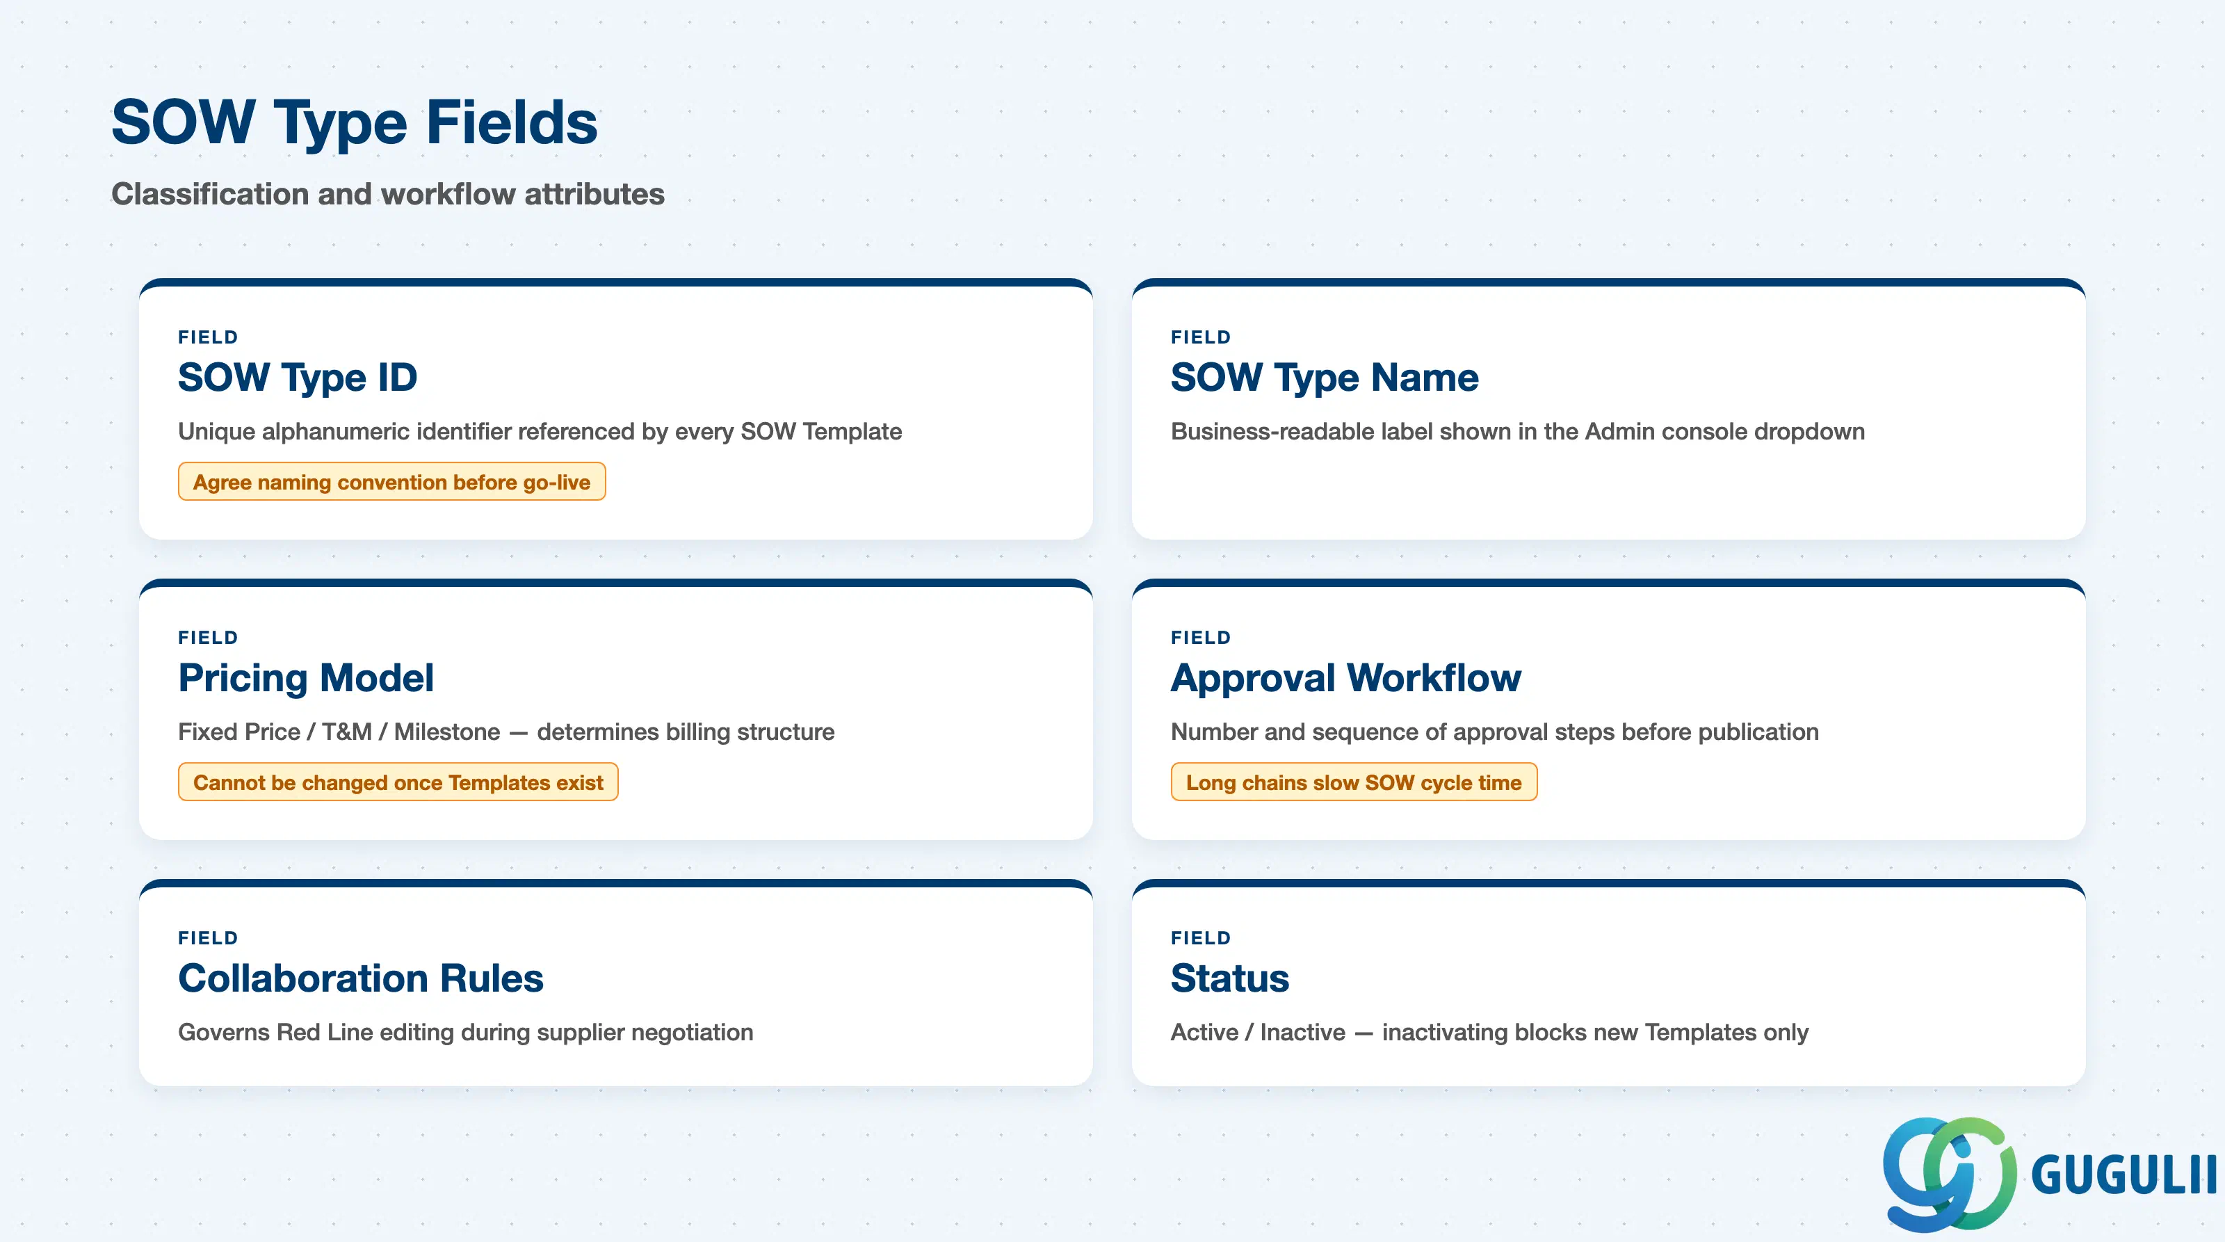Select the Business-readable label description text

(x=1518, y=431)
